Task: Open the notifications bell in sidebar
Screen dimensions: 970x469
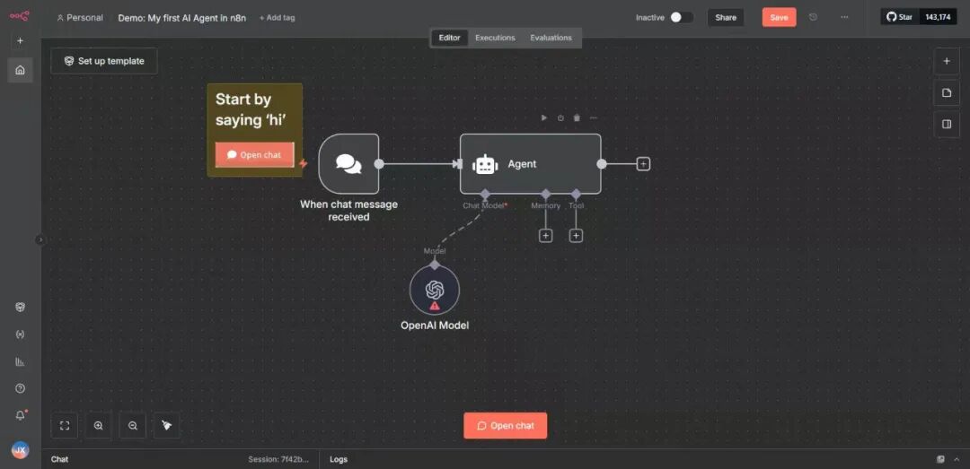Action: [20, 415]
